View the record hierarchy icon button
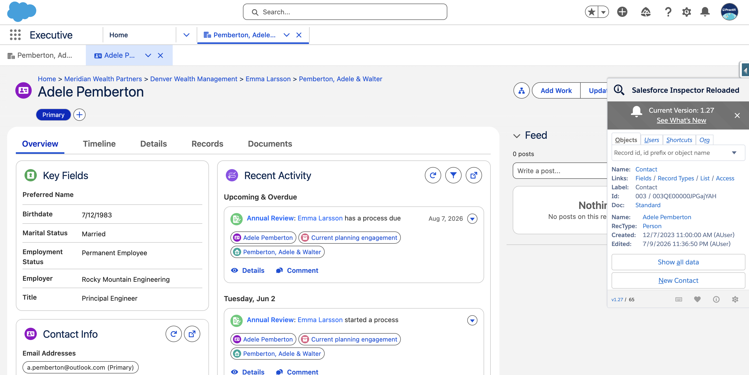Image resolution: width=749 pixels, height=375 pixels. tap(522, 91)
